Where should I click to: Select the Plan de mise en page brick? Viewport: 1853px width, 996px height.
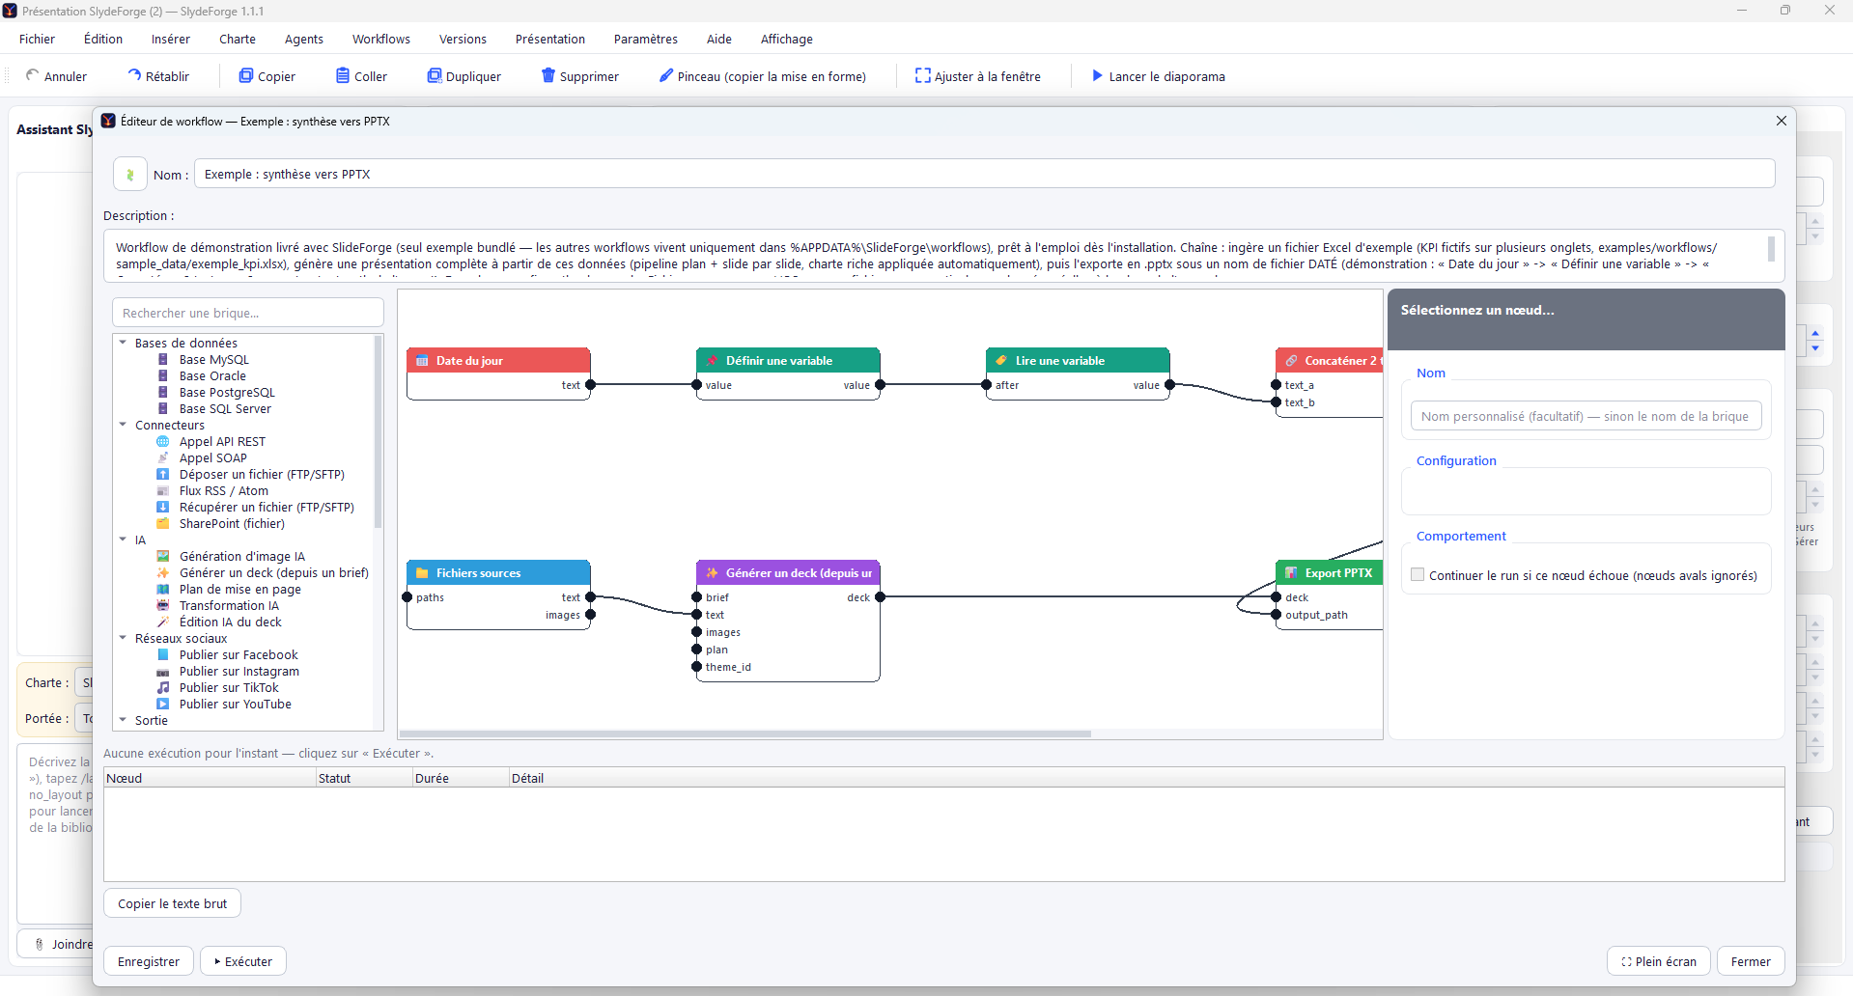(x=240, y=590)
